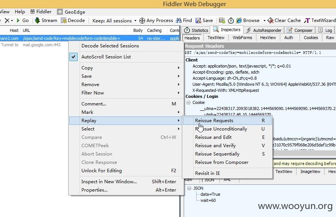This screenshot has width=336, height=217.
Task: Expand the Remove submenu
Action: [x=127, y=85]
